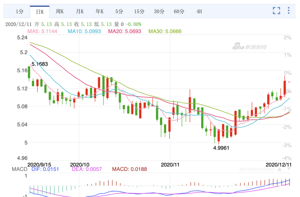Switch to the 1分 chart tab
The image size is (300, 197).
tap(19, 11)
